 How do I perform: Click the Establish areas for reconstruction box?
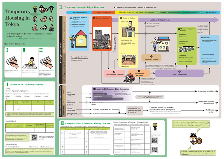135,110
